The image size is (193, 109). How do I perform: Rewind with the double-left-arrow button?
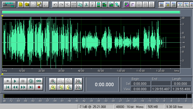(15, 87)
